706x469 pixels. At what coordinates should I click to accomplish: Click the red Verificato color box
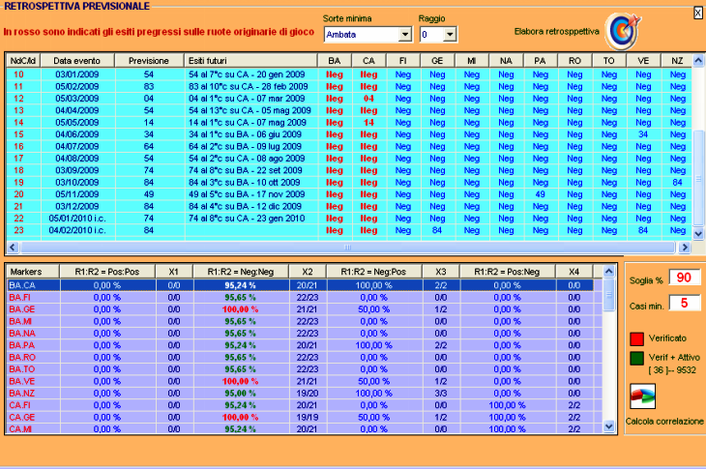coord(636,338)
